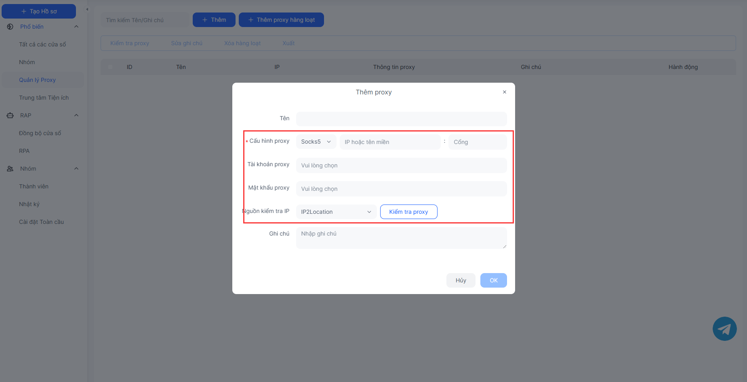
Task: Click the Tên input field
Action: (x=401, y=119)
